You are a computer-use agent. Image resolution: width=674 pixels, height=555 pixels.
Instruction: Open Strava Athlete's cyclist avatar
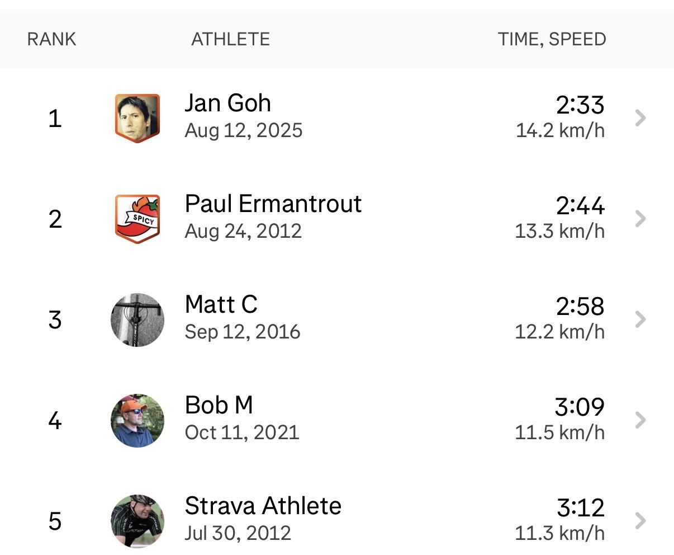coord(137,521)
